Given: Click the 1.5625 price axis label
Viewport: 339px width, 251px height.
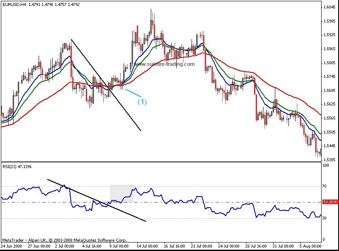Looking at the screenshot, I should [330, 104].
